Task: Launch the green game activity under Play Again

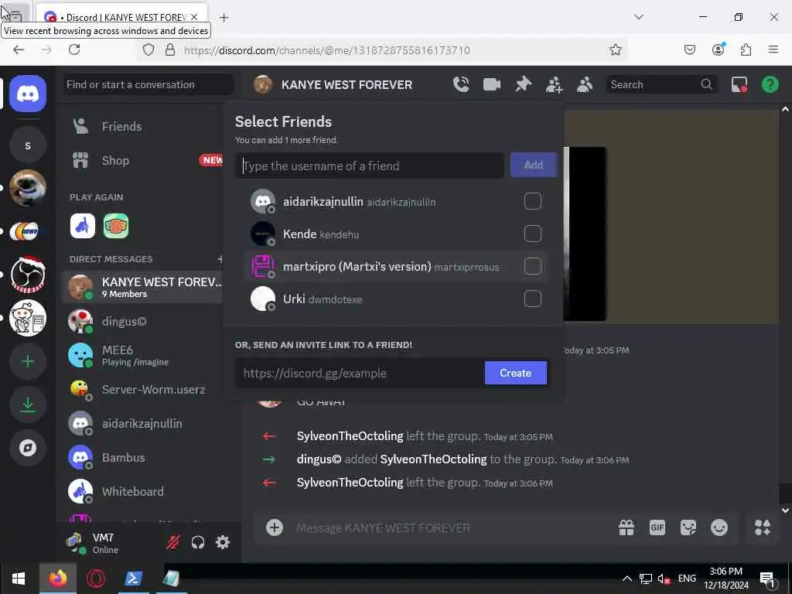Action: click(x=116, y=226)
